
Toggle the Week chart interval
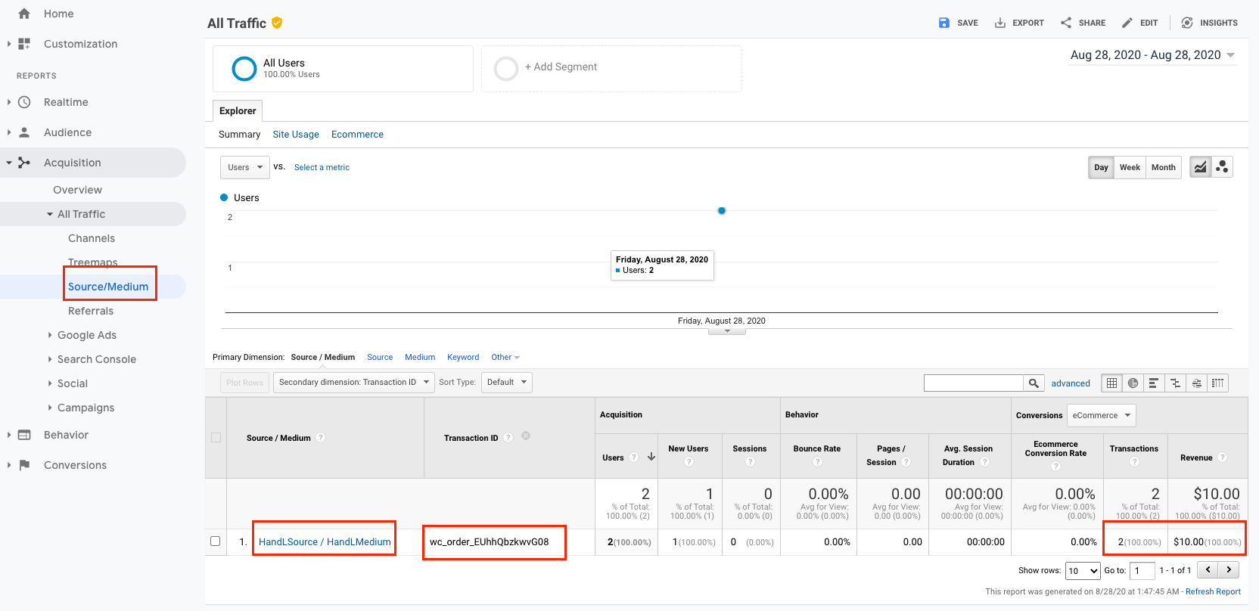[1130, 167]
